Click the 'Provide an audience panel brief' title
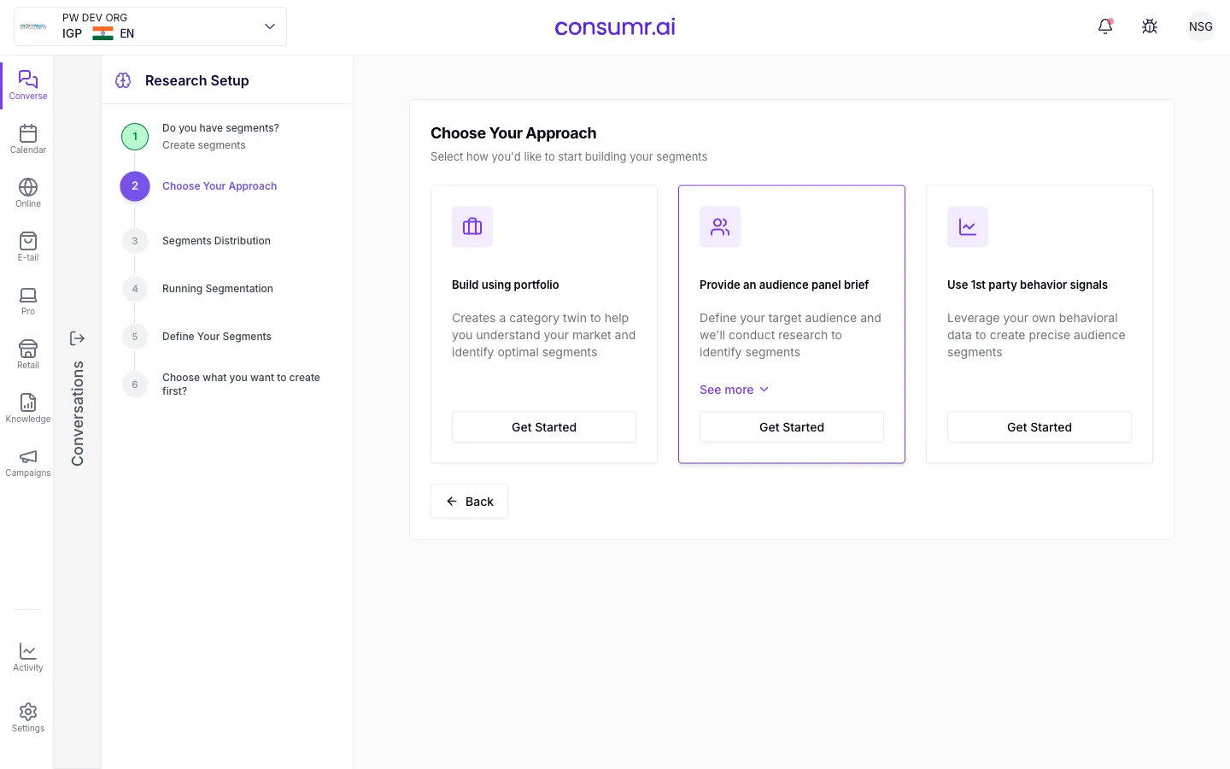The height and width of the screenshot is (769, 1230). point(784,285)
